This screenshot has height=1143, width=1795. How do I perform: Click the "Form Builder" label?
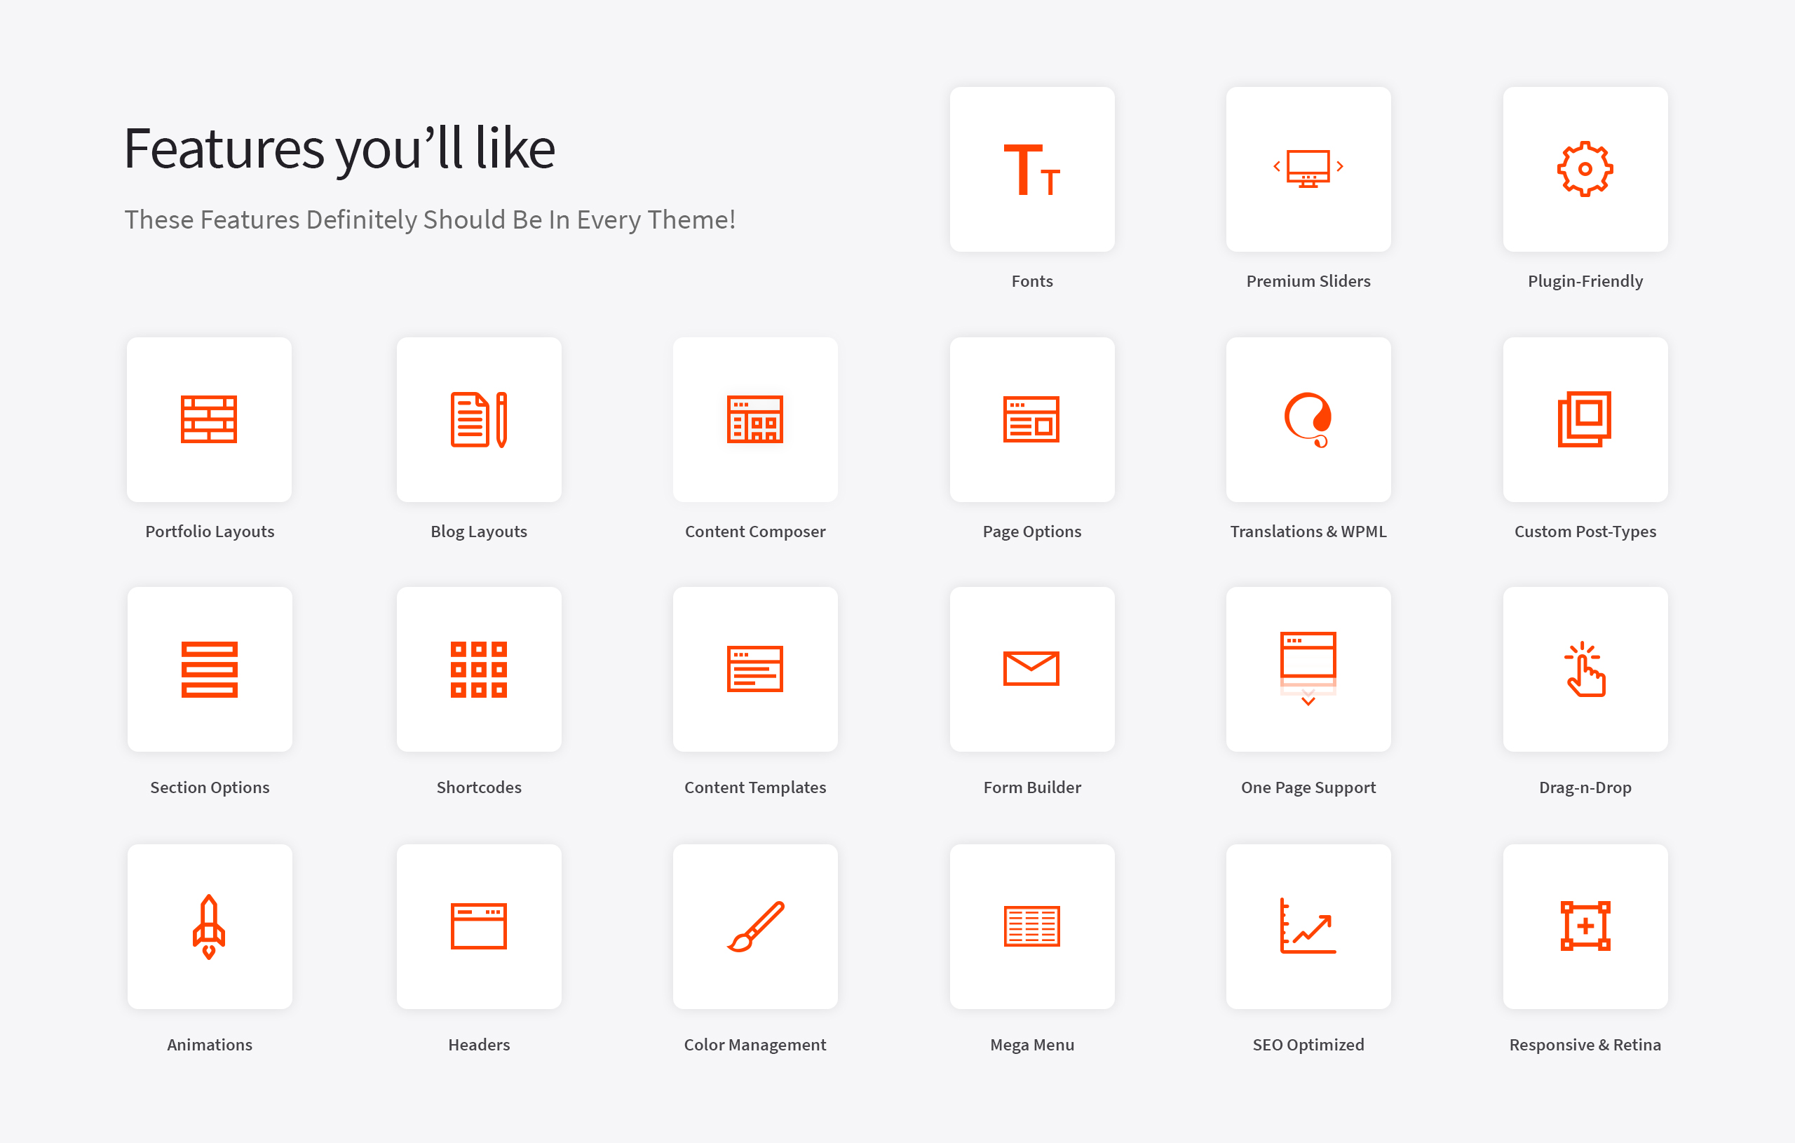(1031, 787)
